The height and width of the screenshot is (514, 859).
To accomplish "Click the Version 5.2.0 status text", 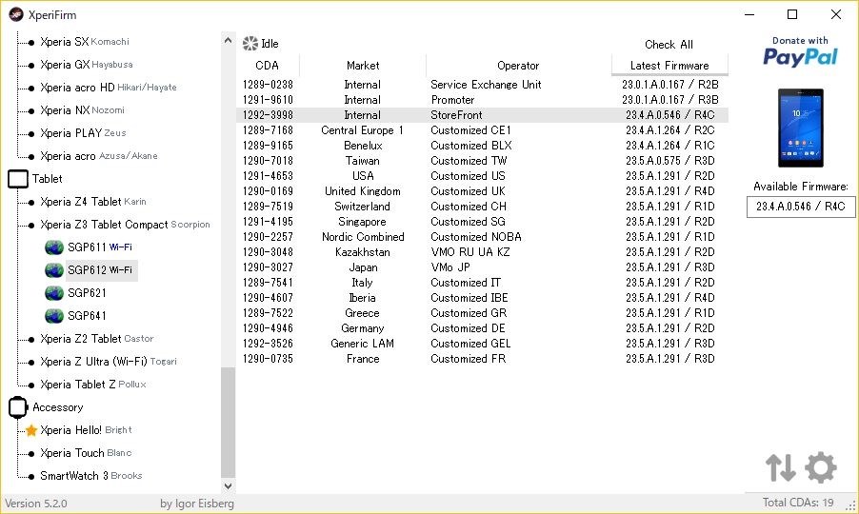I will click(35, 504).
